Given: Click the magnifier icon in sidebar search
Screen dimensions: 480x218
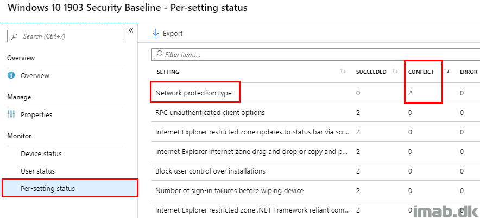Looking at the screenshot, I should click(x=14, y=36).
